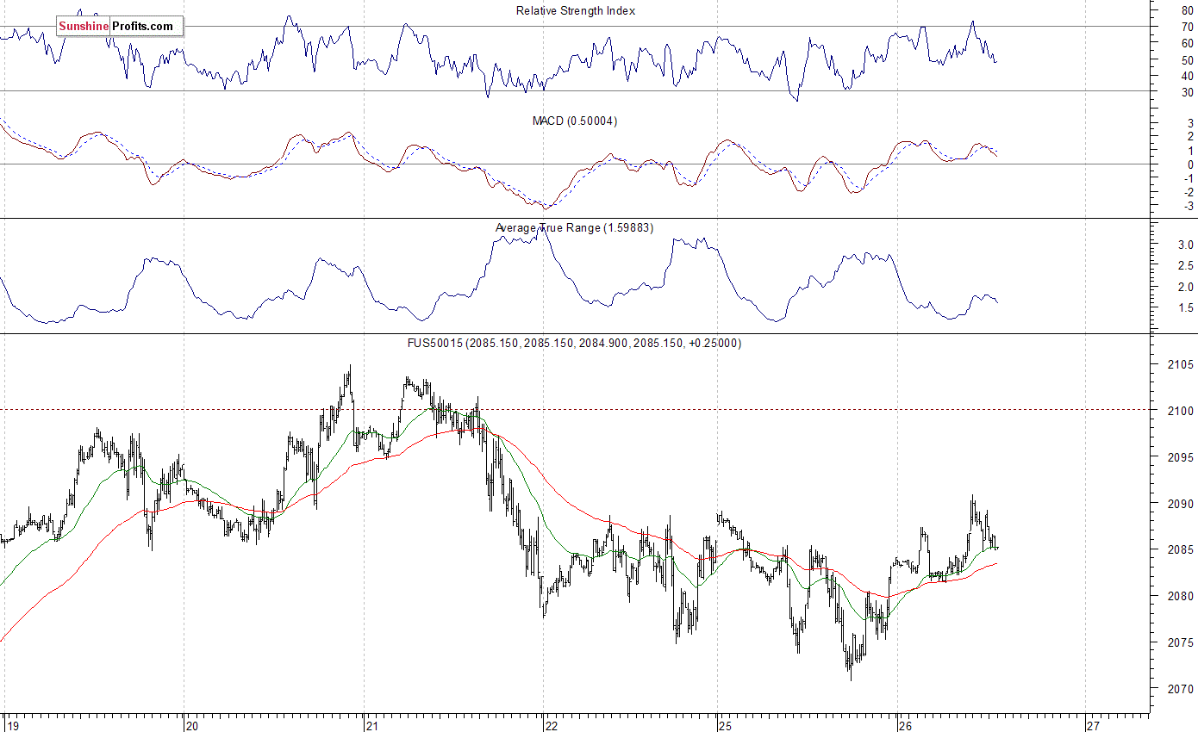Image resolution: width=1198 pixels, height=732 pixels.
Task: Click the 2080 price axis label
Action: (x=1182, y=597)
